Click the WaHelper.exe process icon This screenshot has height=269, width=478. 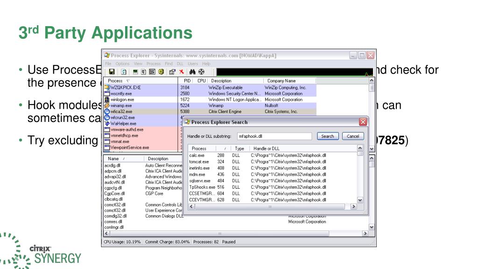point(107,123)
